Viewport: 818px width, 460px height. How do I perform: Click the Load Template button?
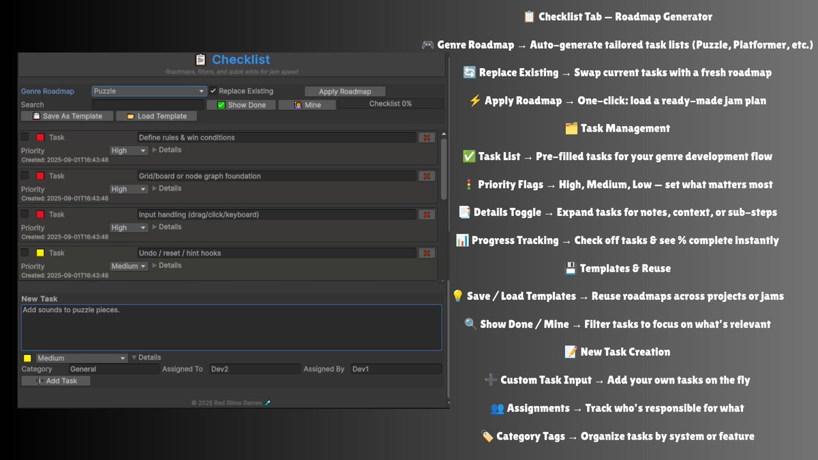pos(156,116)
